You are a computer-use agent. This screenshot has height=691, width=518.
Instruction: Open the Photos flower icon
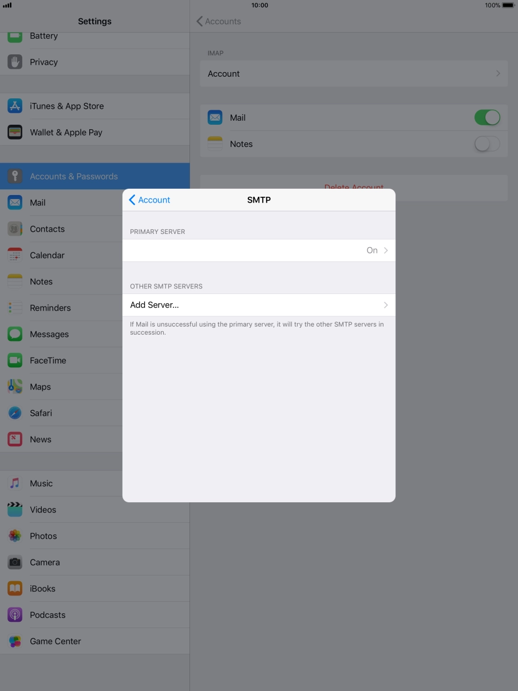pos(15,536)
